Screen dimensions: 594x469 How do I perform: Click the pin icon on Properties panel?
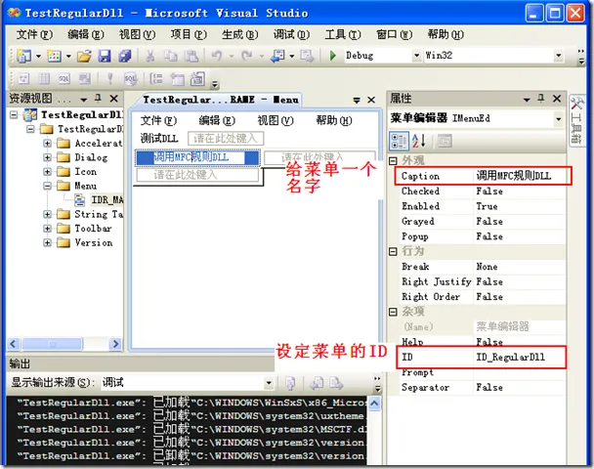pos(540,99)
